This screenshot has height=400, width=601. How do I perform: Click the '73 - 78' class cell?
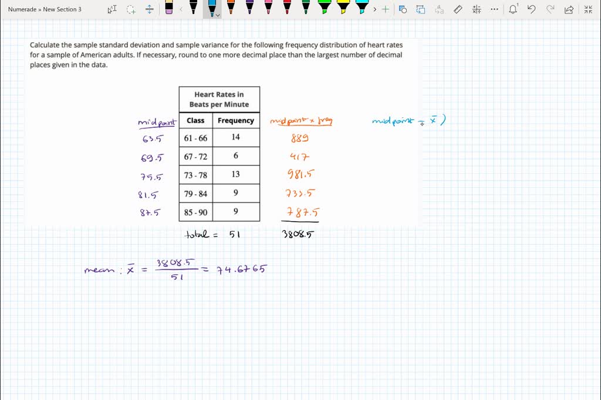[195, 175]
